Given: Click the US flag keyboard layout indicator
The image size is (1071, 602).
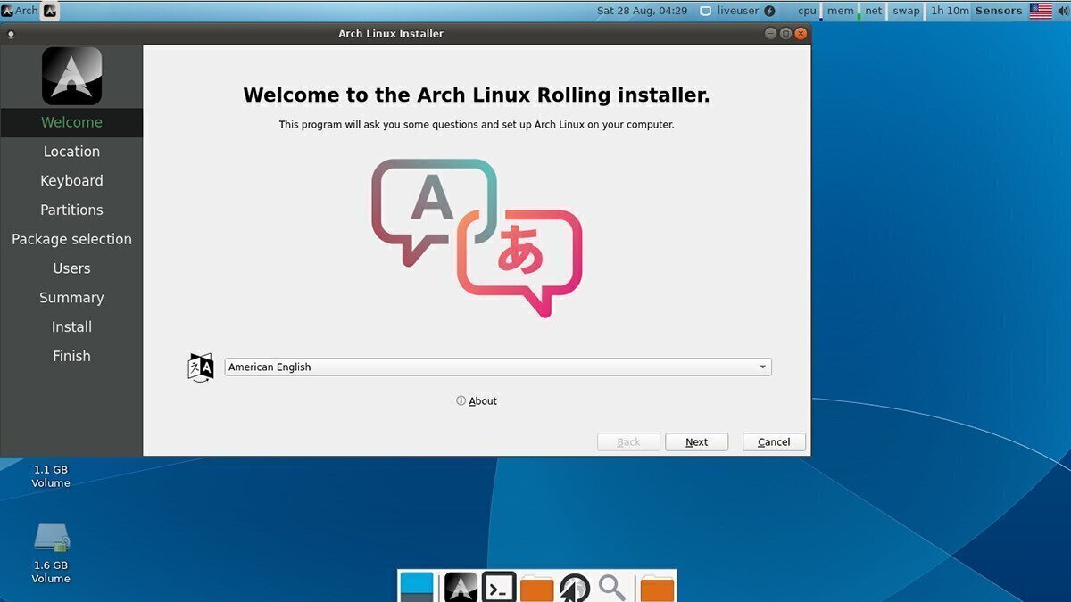Looking at the screenshot, I should 1042,11.
